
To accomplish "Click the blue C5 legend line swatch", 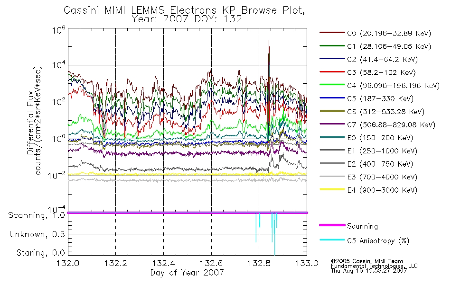I will (x=332, y=98).
